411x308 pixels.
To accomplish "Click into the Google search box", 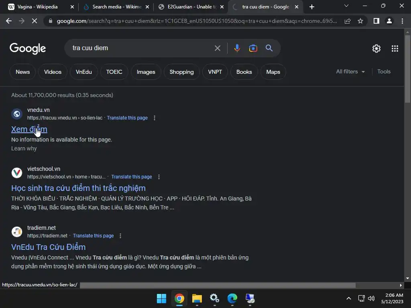I will pyautogui.click(x=142, y=48).
